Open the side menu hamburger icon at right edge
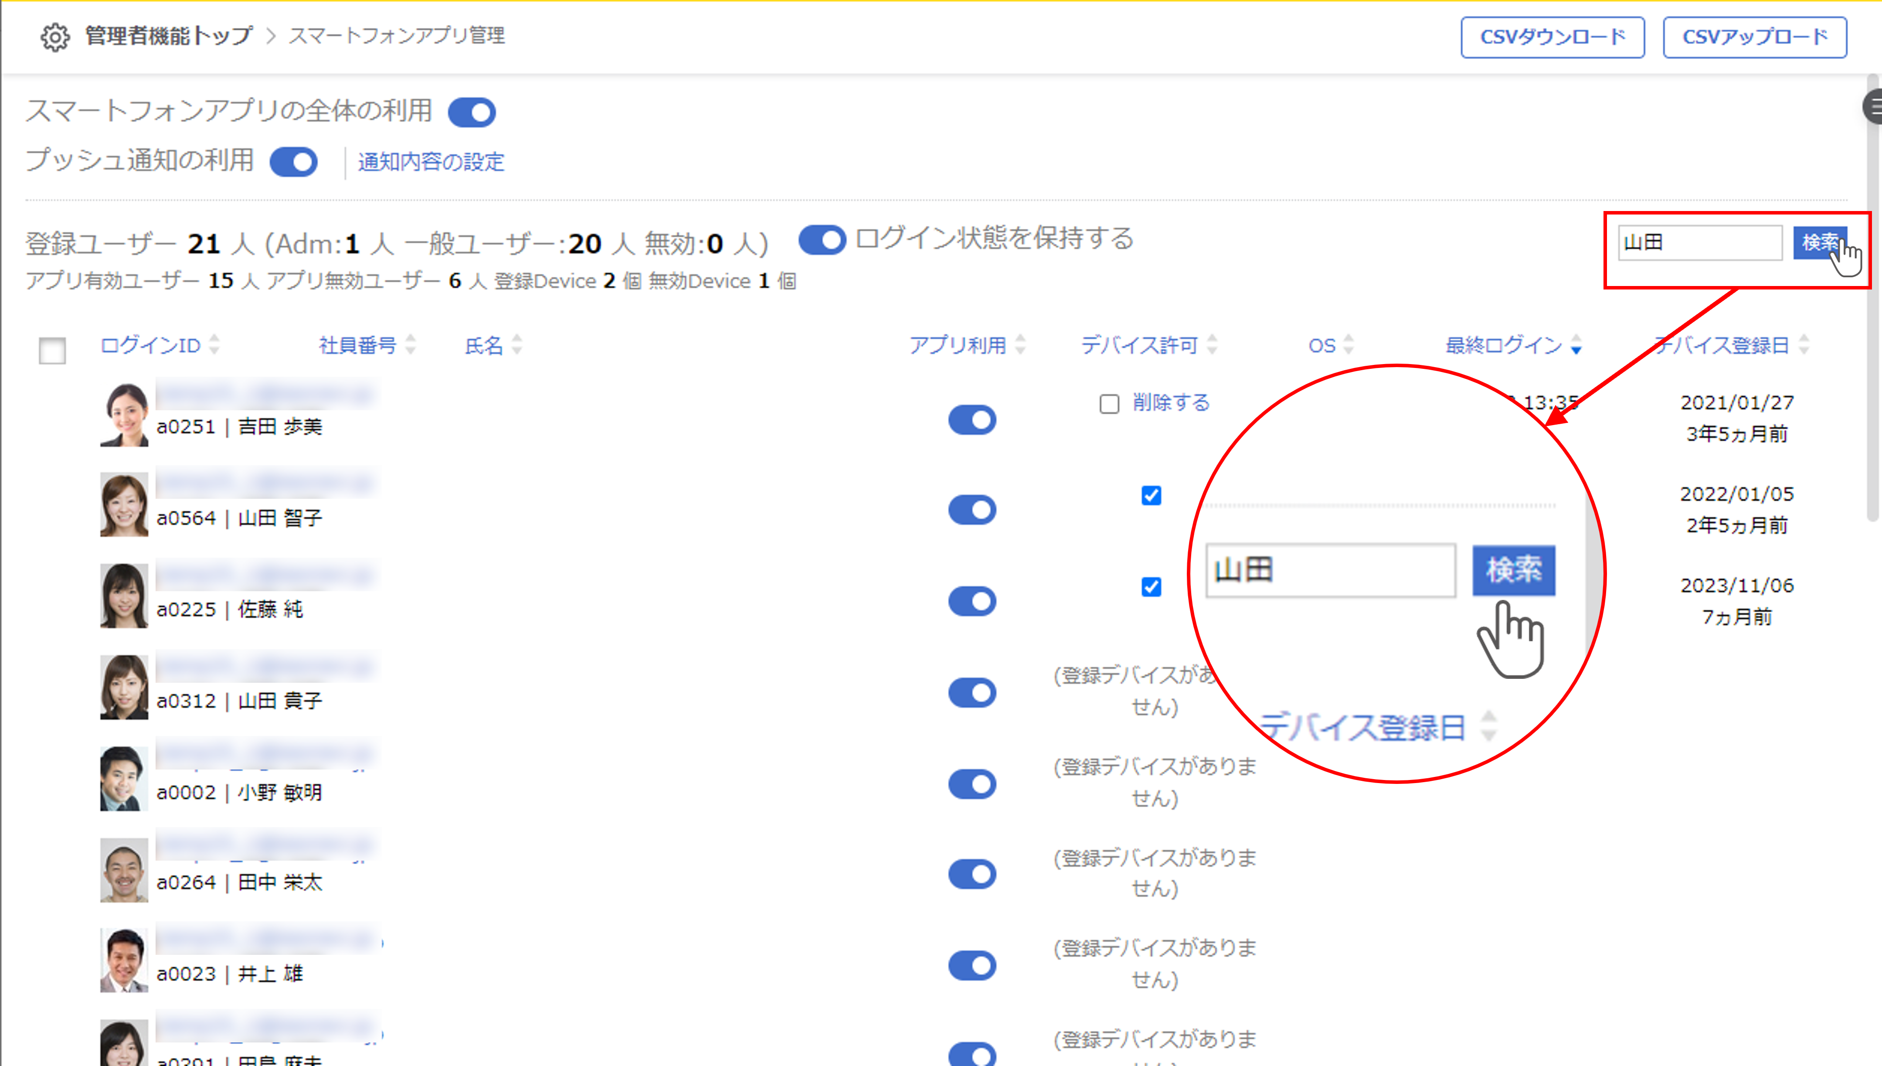This screenshot has height=1066, width=1882. click(1873, 108)
